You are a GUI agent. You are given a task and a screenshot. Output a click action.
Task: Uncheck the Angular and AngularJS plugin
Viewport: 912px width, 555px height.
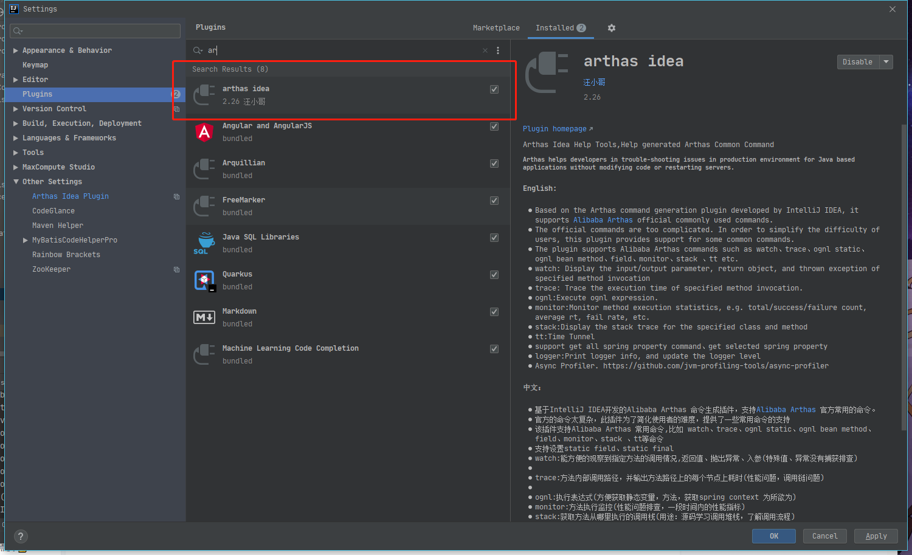(x=494, y=126)
